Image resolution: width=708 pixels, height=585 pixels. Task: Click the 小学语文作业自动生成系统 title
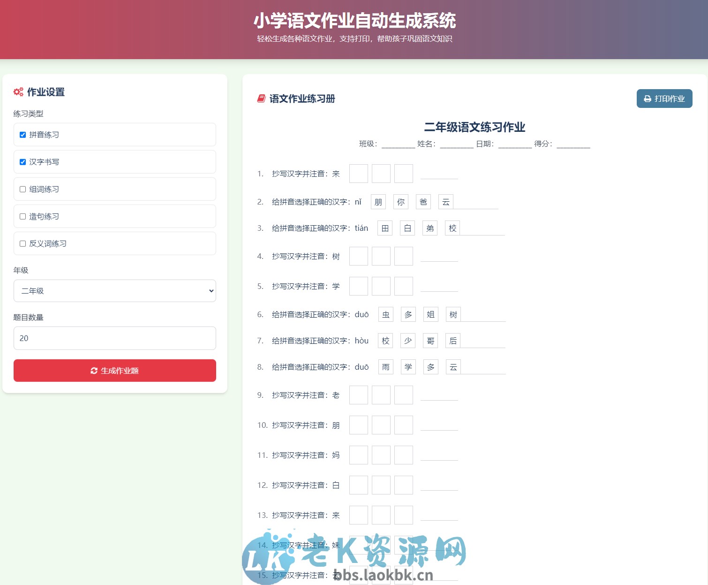click(x=354, y=21)
